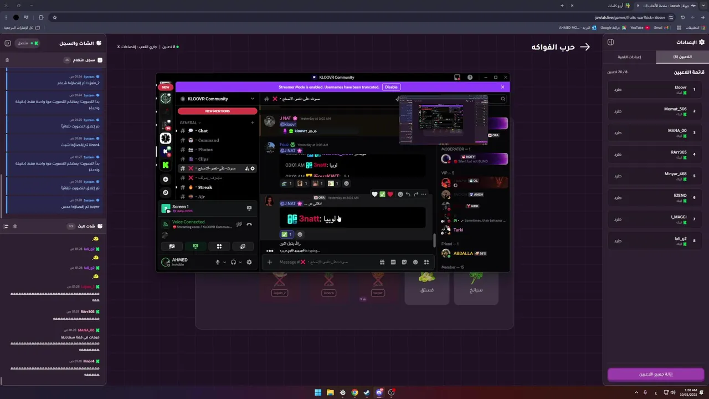Kick player kloovr with طرد
This screenshot has height=399, width=709.
[x=618, y=89]
